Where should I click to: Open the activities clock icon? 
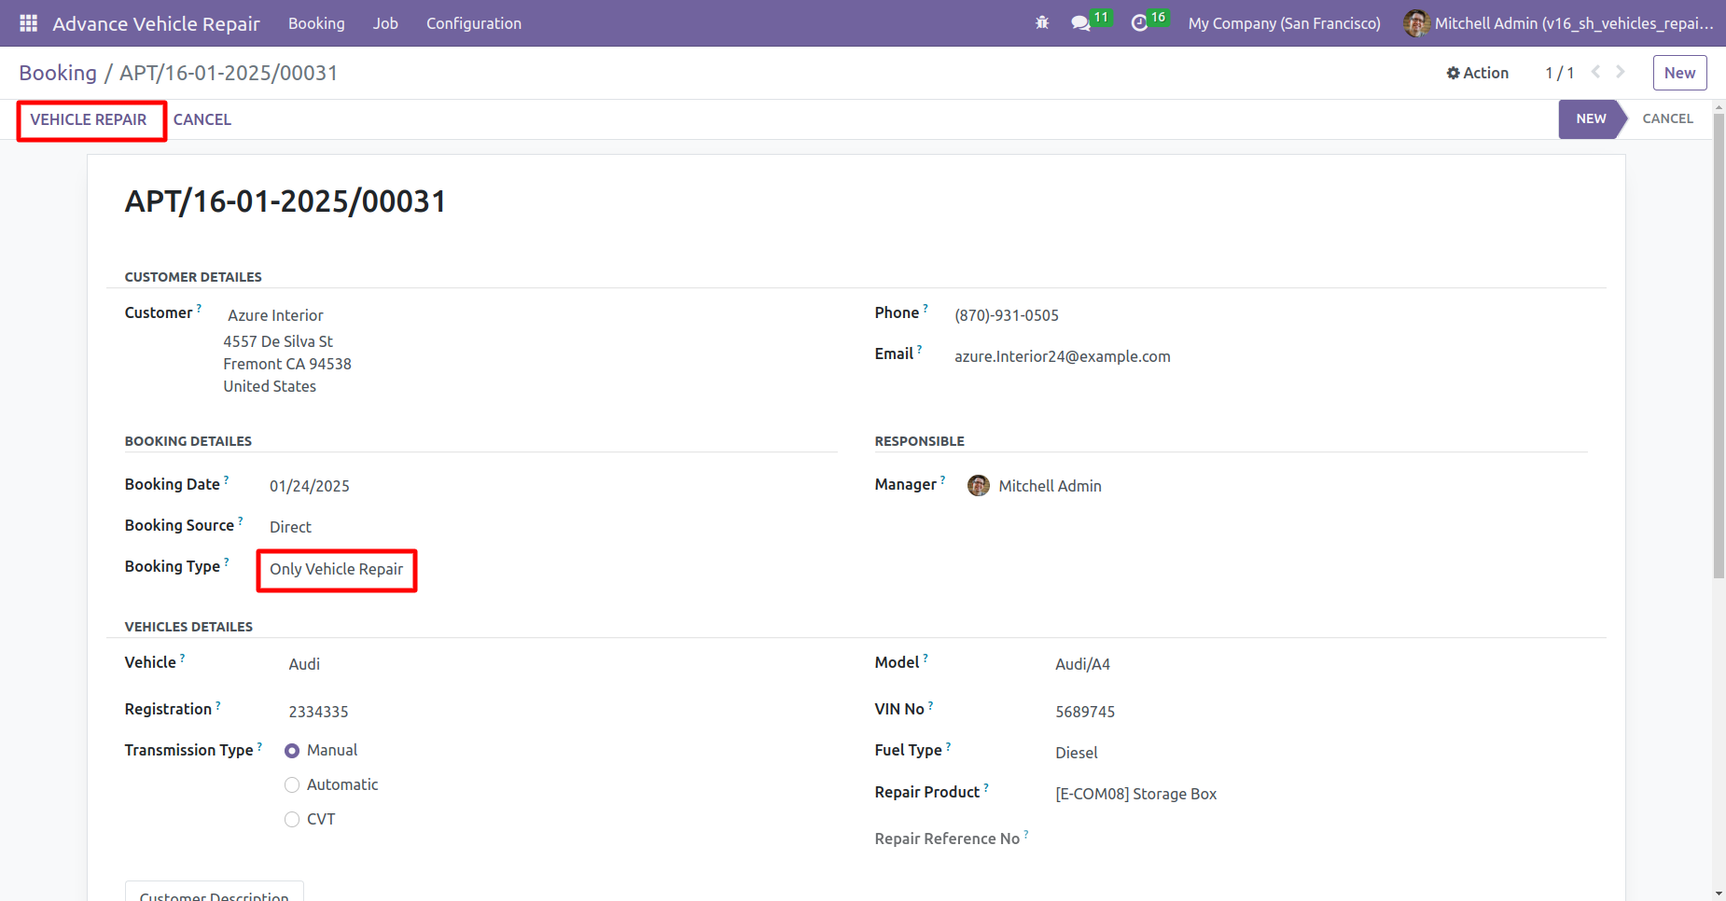tap(1139, 23)
